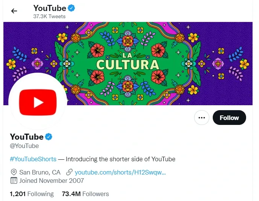Open the #YouTubeShorts hashtag
259x201 pixels.
33,159
